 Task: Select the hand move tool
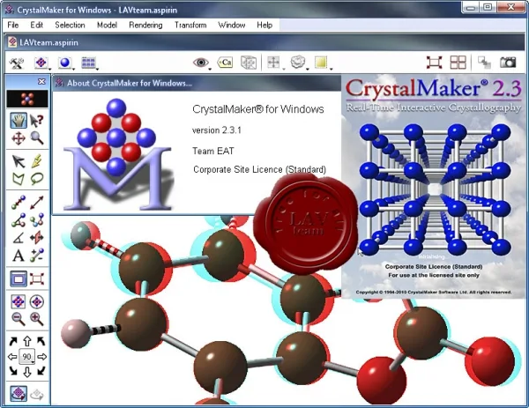click(19, 121)
